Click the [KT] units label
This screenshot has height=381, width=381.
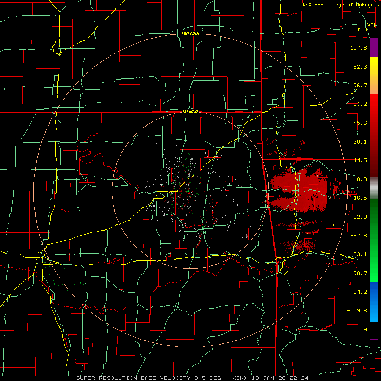[x=361, y=29]
